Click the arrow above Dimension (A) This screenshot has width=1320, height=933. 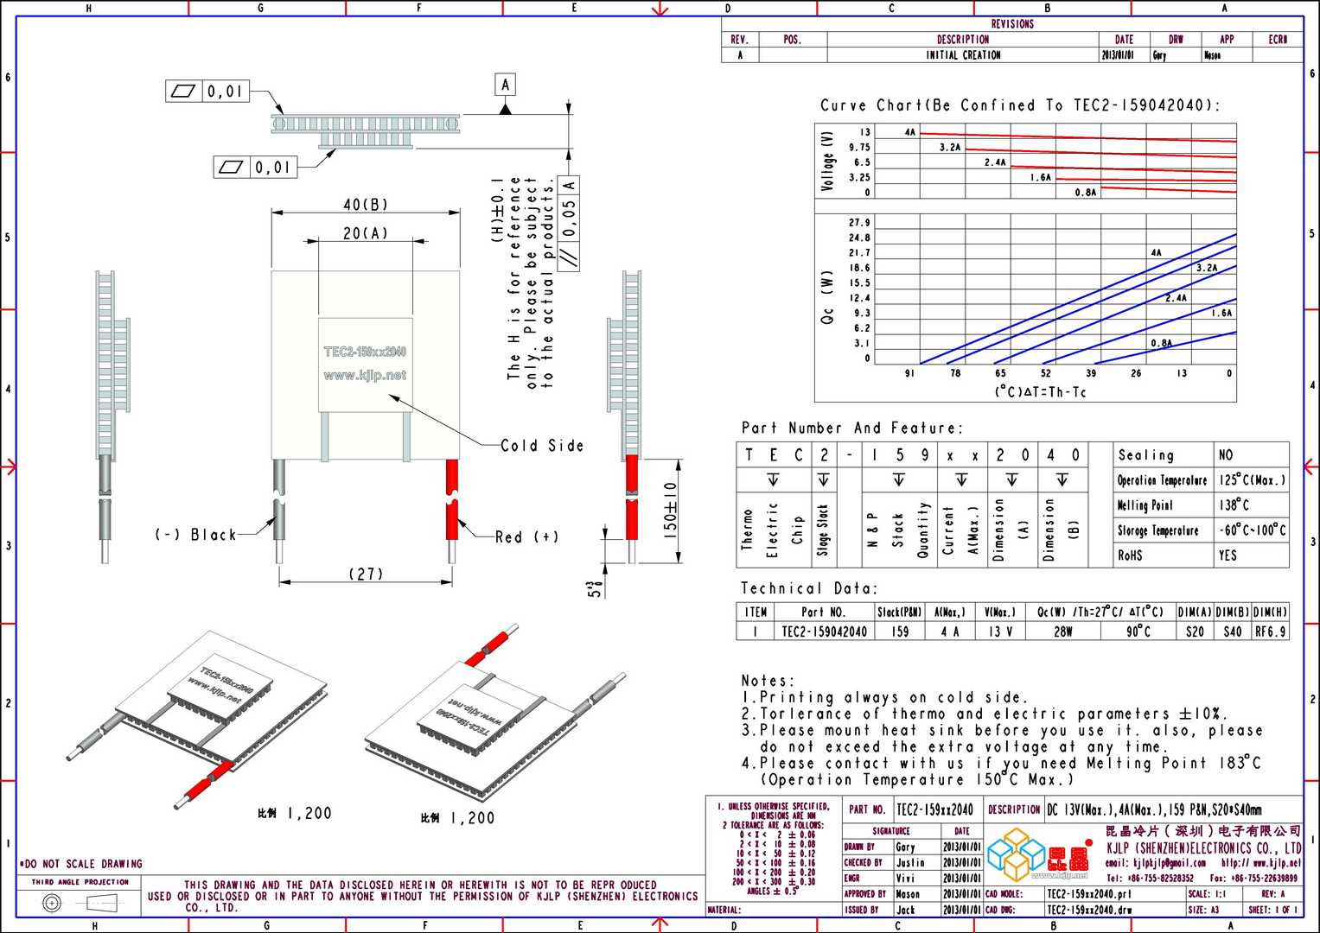(1011, 479)
